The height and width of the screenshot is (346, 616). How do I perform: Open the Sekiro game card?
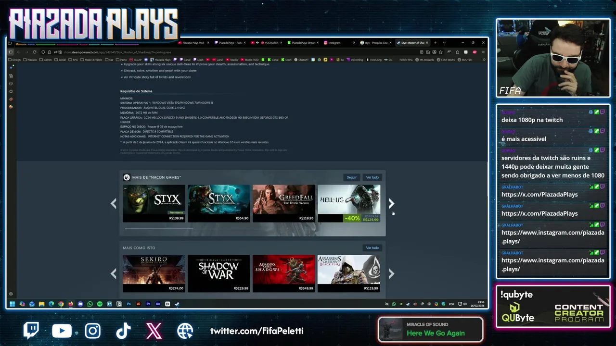(x=154, y=273)
